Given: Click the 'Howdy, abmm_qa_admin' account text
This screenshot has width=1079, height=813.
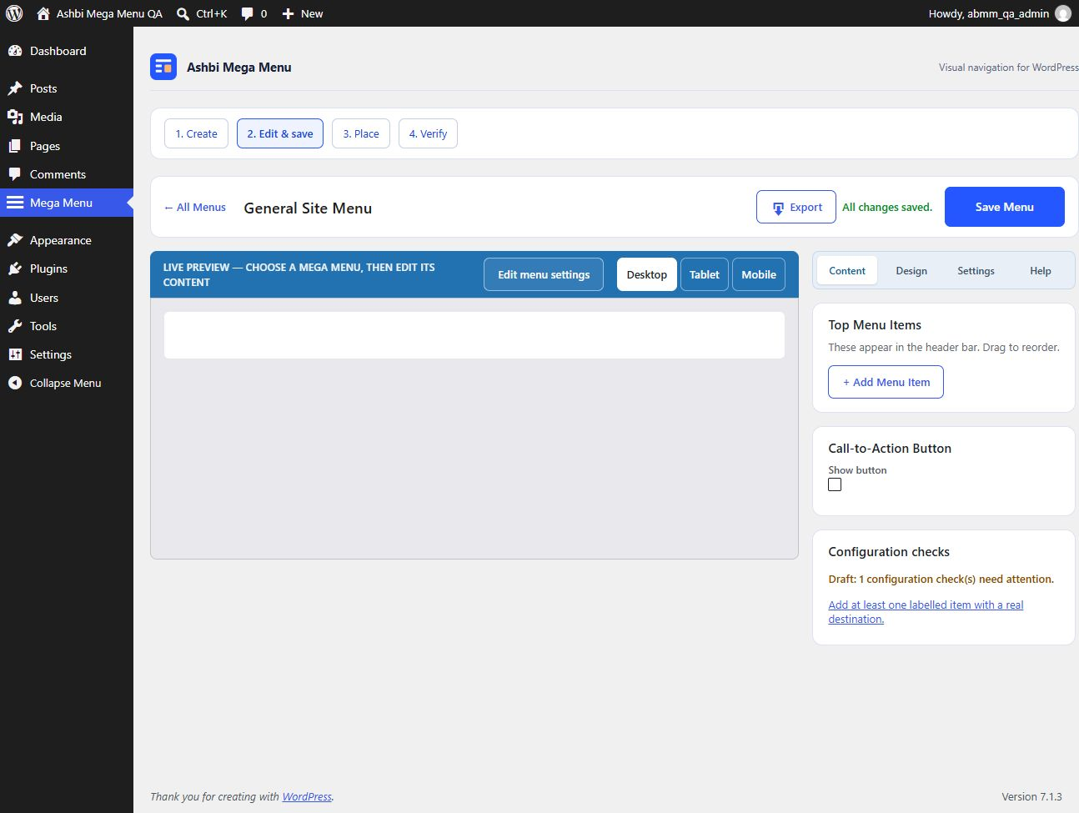Looking at the screenshot, I should (989, 13).
